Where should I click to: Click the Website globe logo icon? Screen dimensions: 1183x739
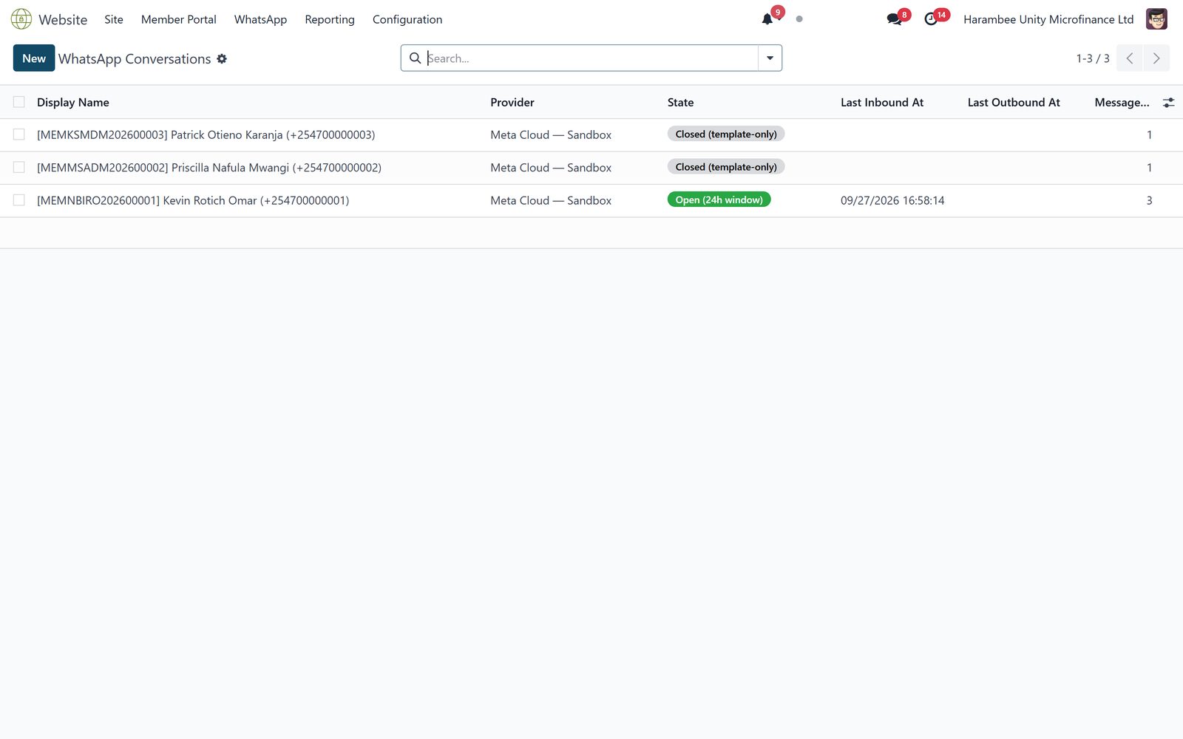pyautogui.click(x=21, y=19)
